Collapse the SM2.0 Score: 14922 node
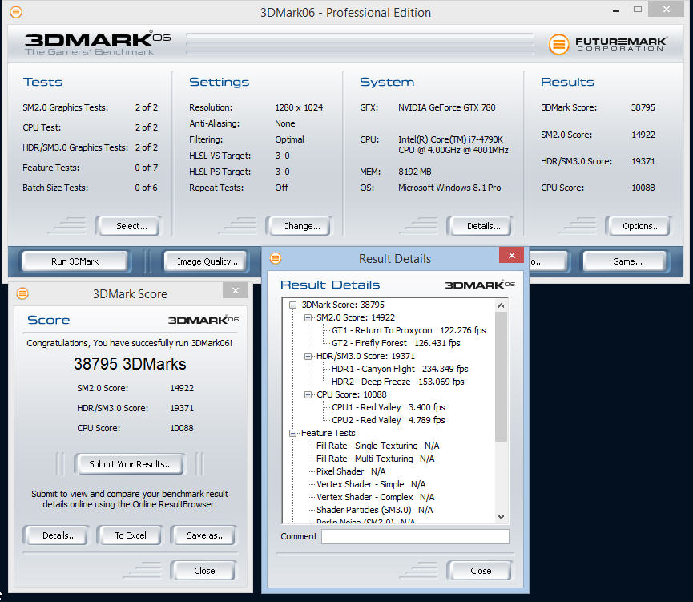This screenshot has width=693, height=602. pyautogui.click(x=308, y=317)
